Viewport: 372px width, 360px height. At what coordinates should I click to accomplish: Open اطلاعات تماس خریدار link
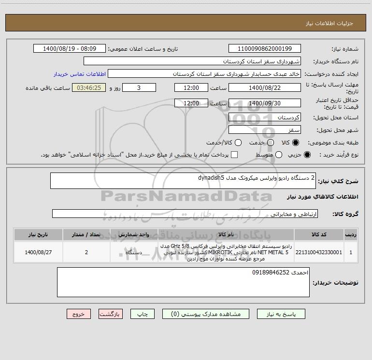click(80, 74)
